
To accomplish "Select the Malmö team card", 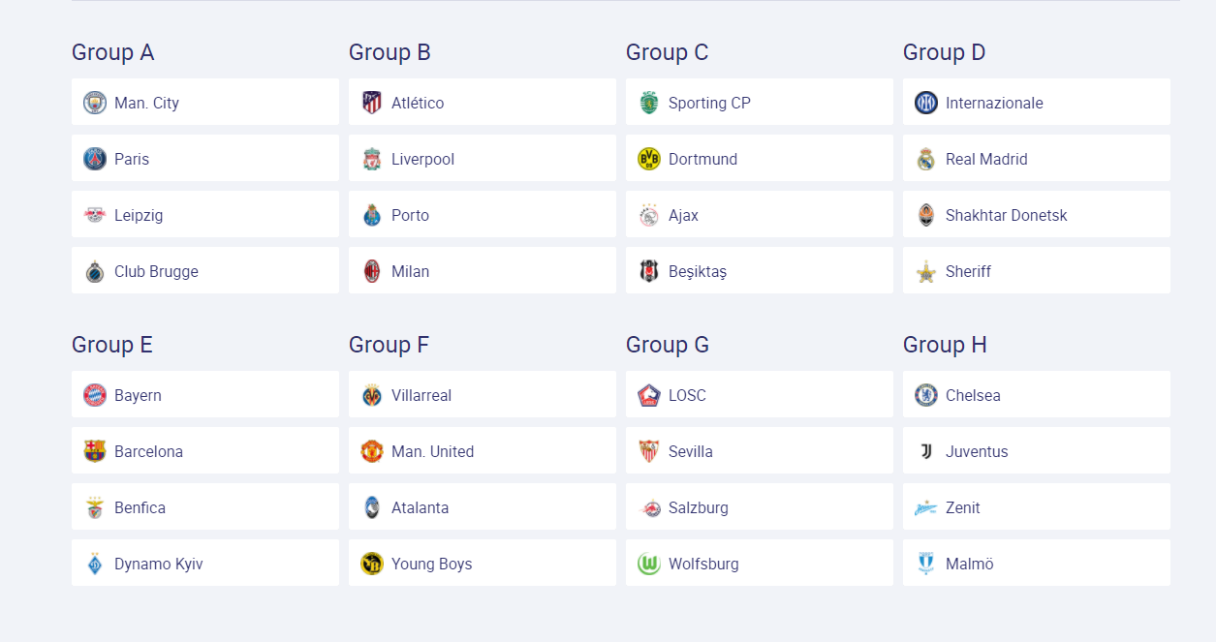I will (969, 564).
